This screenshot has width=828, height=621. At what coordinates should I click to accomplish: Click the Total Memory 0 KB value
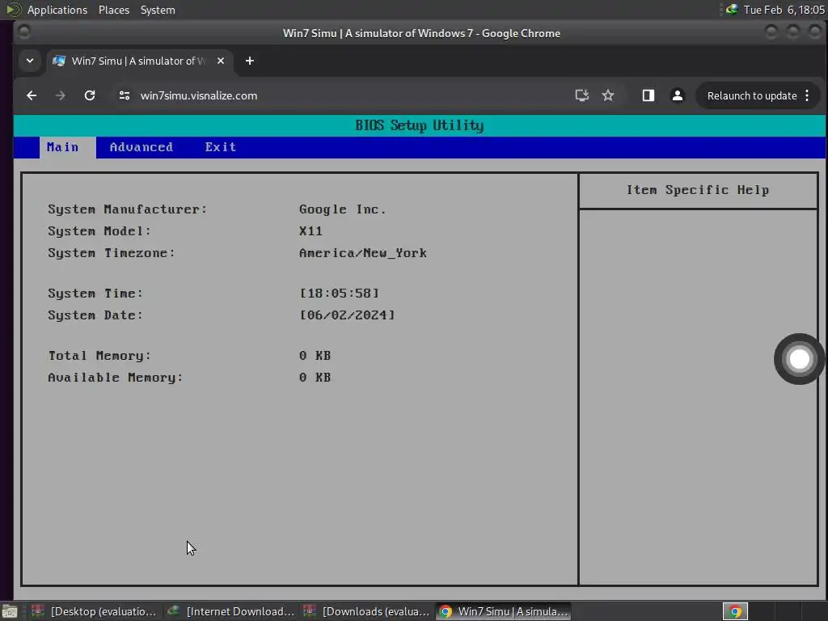tap(315, 356)
